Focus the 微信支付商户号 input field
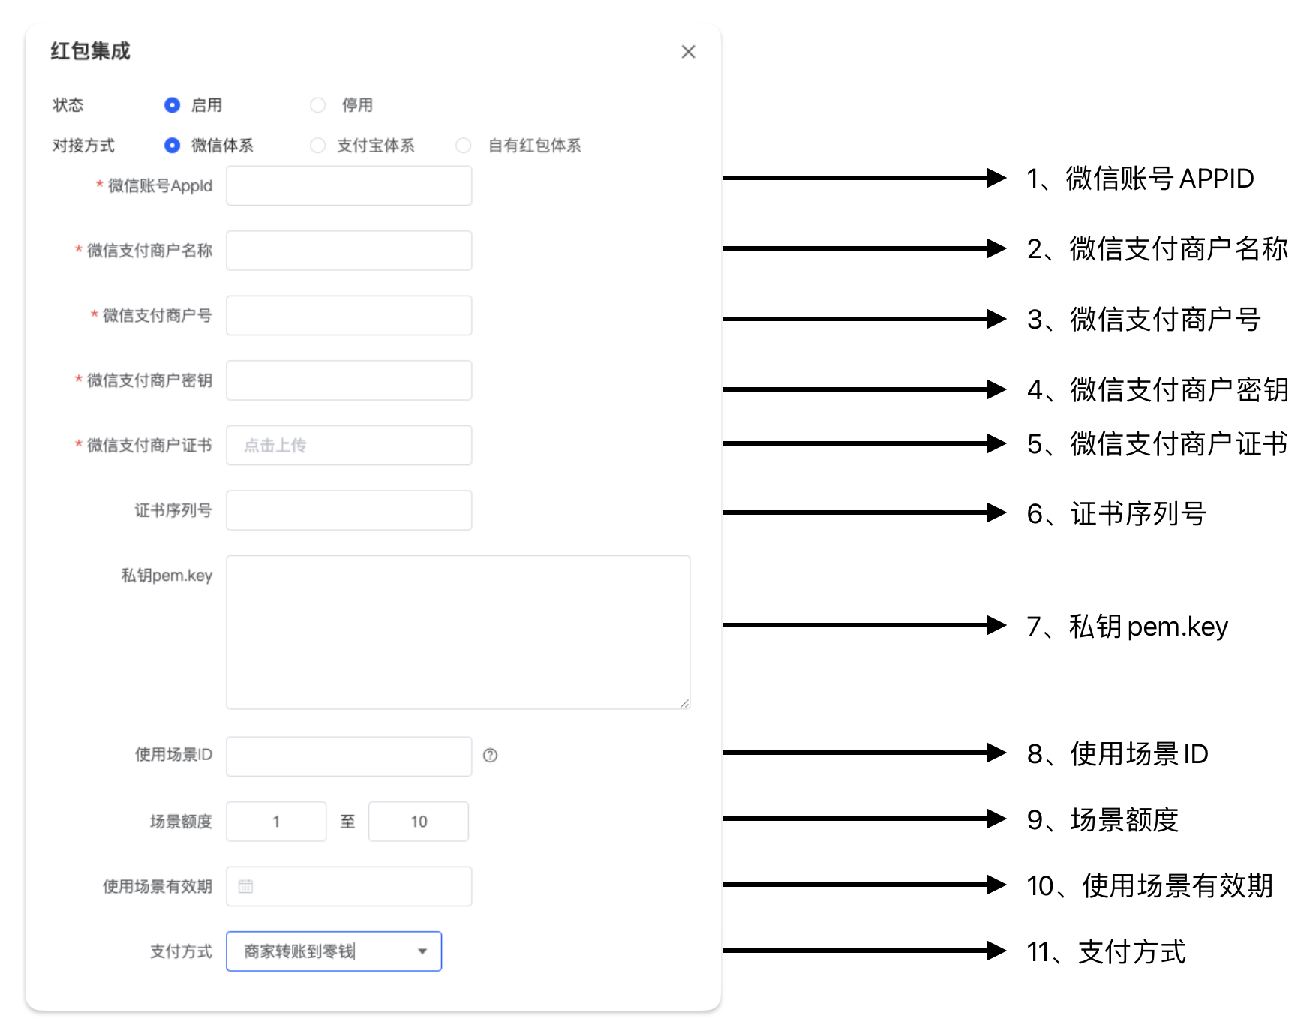The image size is (1313, 1025). tap(349, 315)
